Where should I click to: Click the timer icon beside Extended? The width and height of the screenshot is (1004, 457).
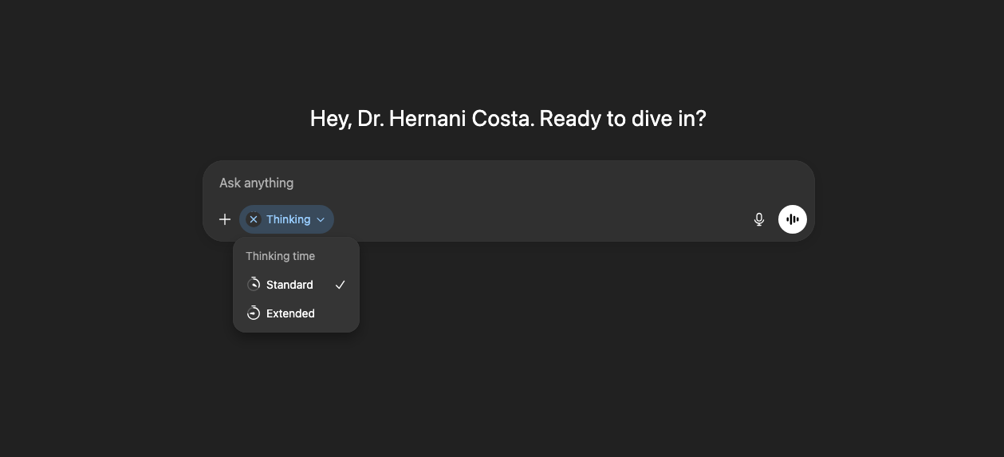pyautogui.click(x=254, y=313)
